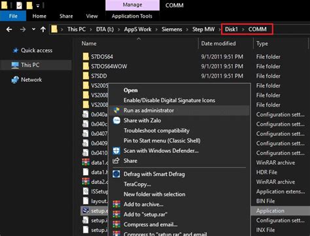Select the data1 WinRAR archive icon
This screenshot has width=310, height=236.
coord(86,162)
